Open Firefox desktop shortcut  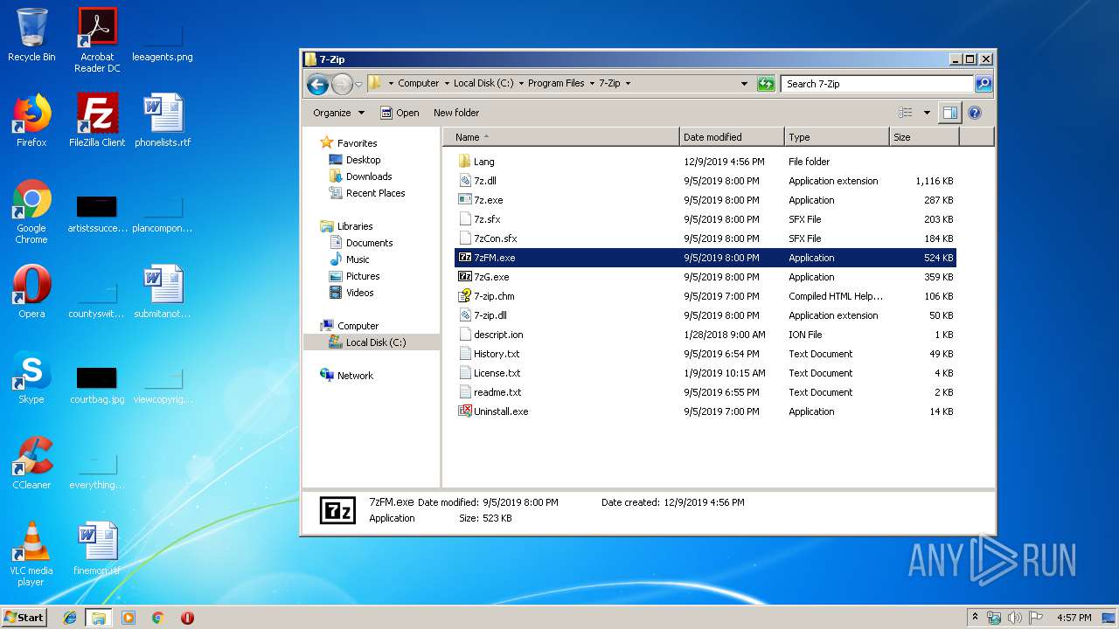coord(31,121)
